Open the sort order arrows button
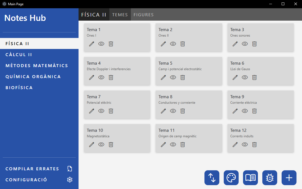The height and width of the screenshot is (189, 302). pyautogui.click(x=212, y=178)
